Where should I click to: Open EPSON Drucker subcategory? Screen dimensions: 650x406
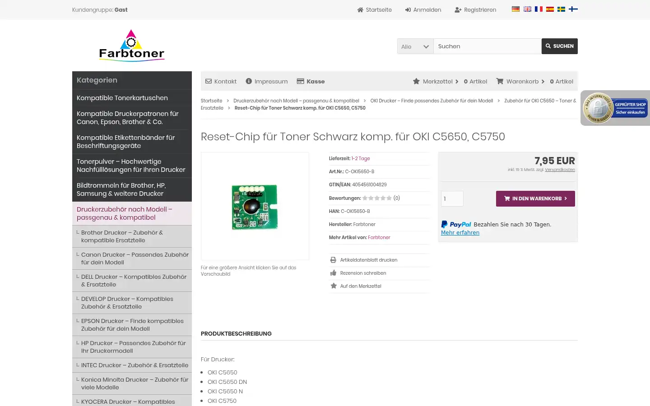coord(132,325)
